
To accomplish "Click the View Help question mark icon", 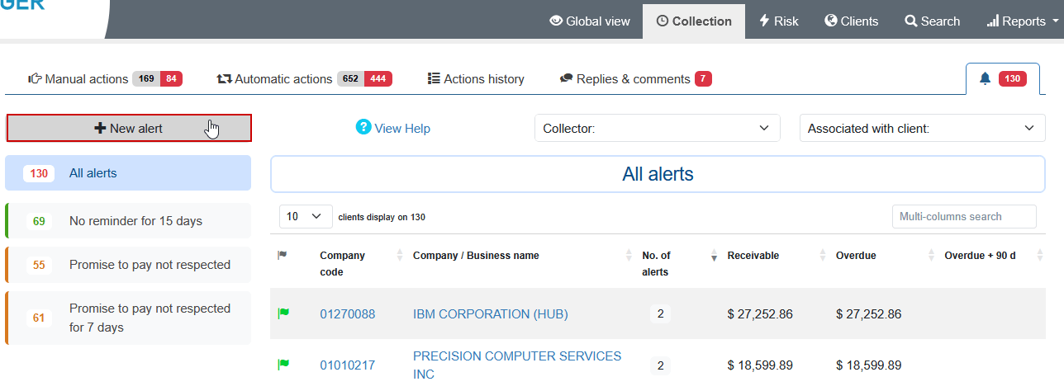I will [363, 127].
